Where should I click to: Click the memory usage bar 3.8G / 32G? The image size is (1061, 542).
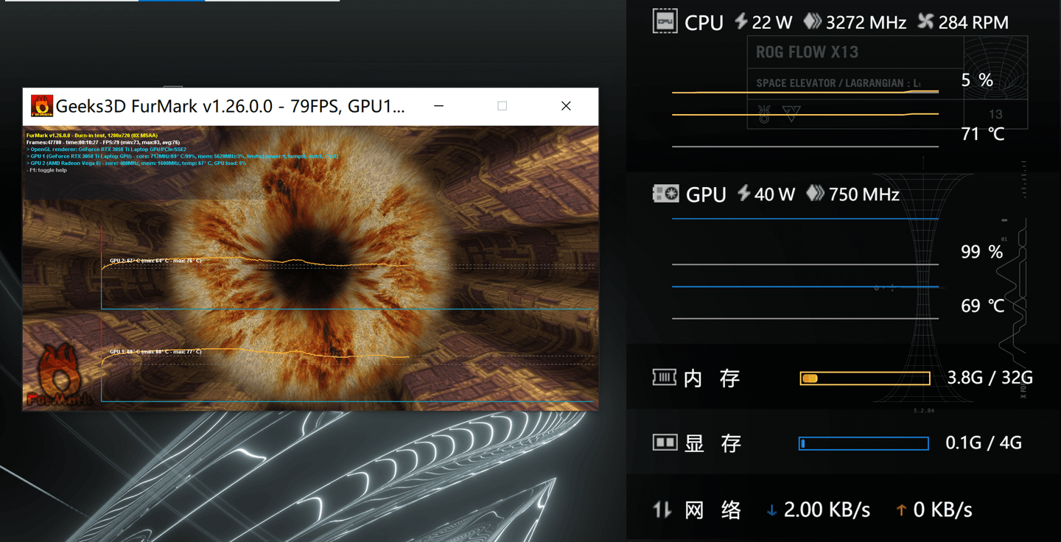[x=865, y=379]
